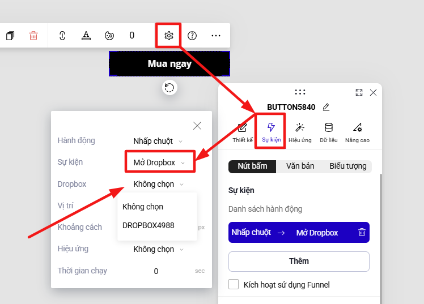Click the Danh sách hành động label
424x304 pixels.
click(265, 209)
